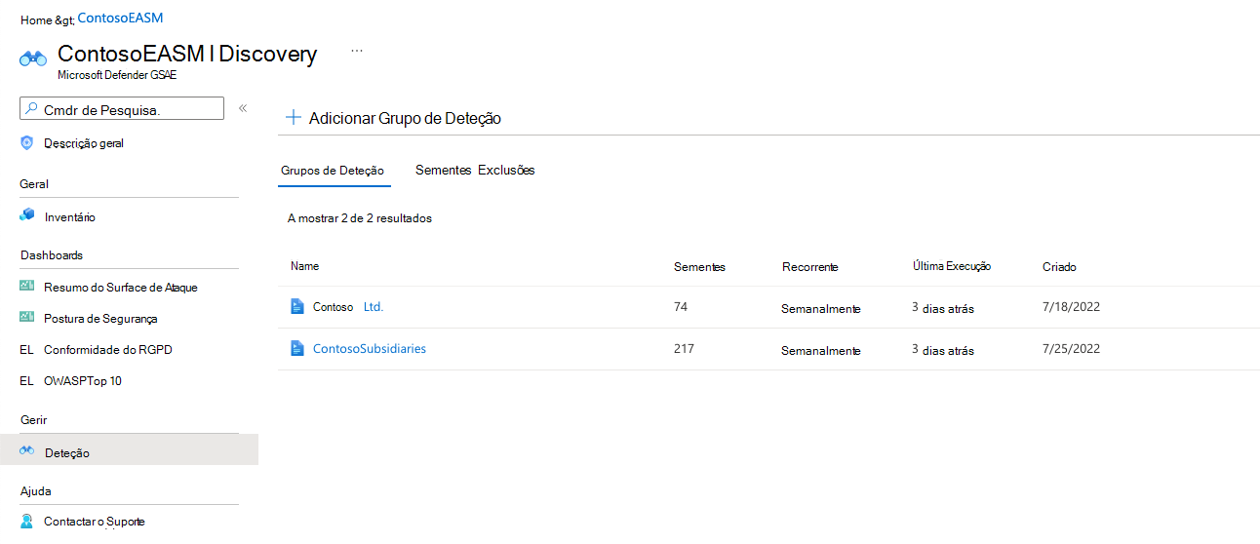Click created date 7/18/2022
This screenshot has height=544, width=1260.
tap(1071, 307)
